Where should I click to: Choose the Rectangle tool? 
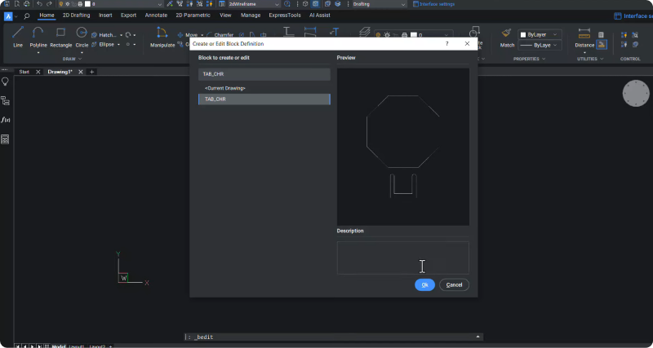[x=60, y=37]
